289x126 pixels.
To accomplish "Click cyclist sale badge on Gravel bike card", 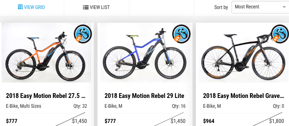I will coord(280,34).
